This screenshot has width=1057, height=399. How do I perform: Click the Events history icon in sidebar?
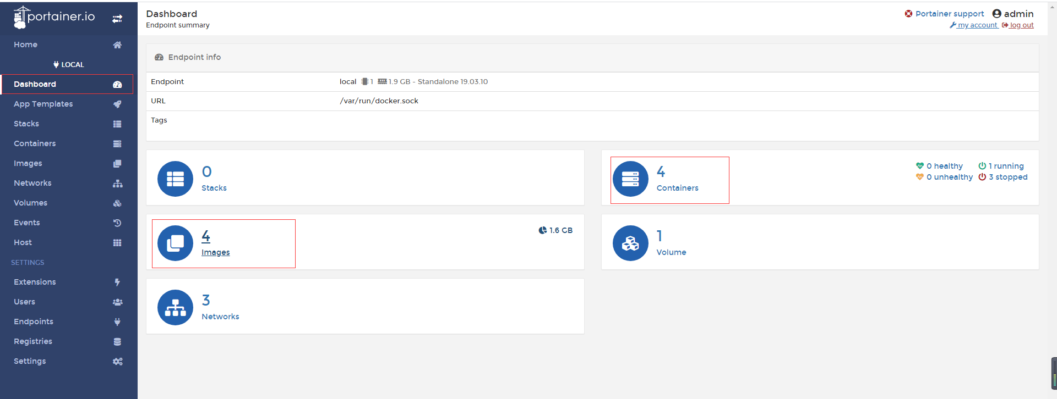(x=117, y=223)
